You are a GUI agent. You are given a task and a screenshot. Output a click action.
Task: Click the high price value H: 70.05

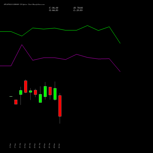click(78, 8)
